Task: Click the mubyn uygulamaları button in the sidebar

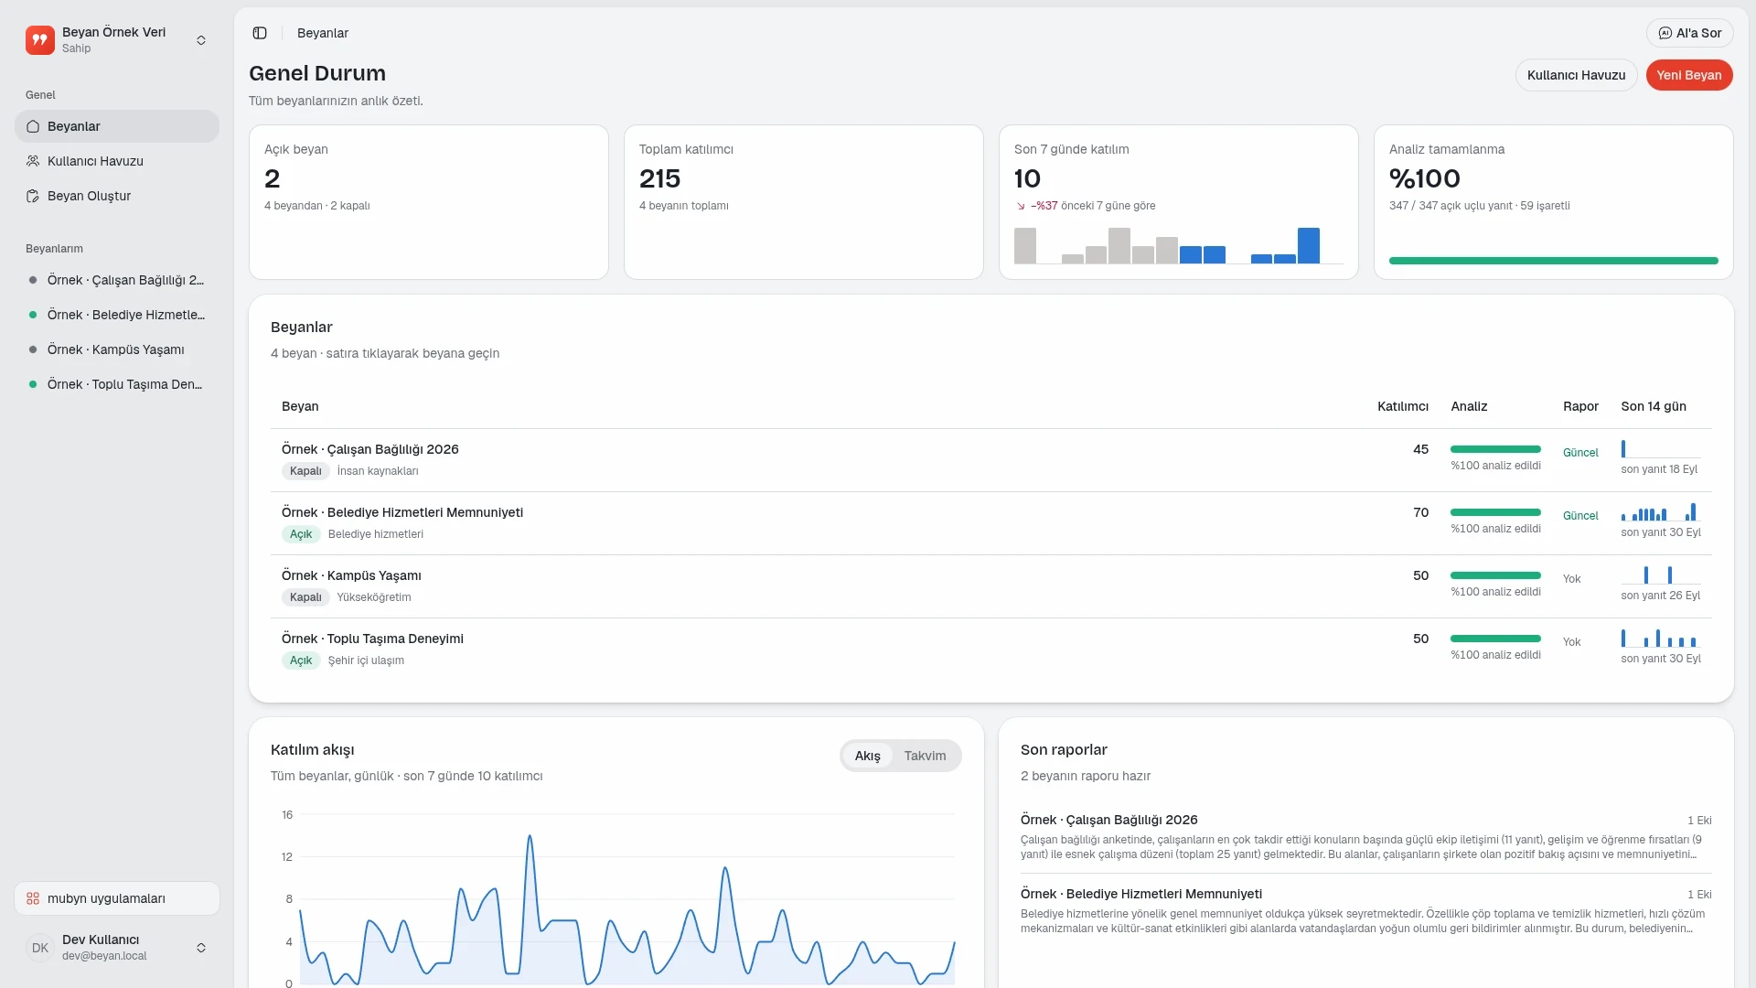Action: coord(117,898)
